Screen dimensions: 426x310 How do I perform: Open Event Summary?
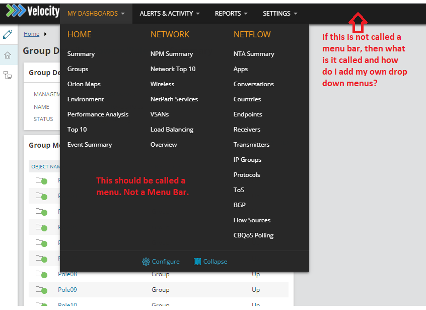click(90, 145)
